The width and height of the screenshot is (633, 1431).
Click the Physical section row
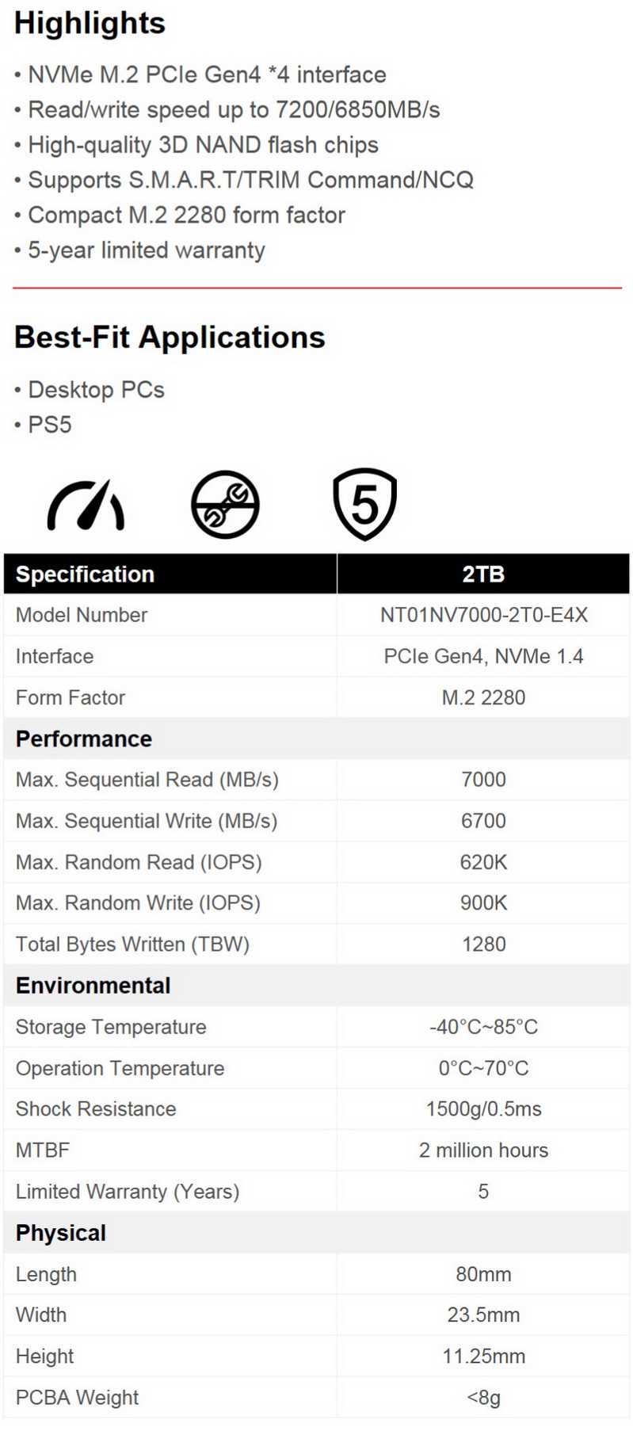[x=317, y=1232]
